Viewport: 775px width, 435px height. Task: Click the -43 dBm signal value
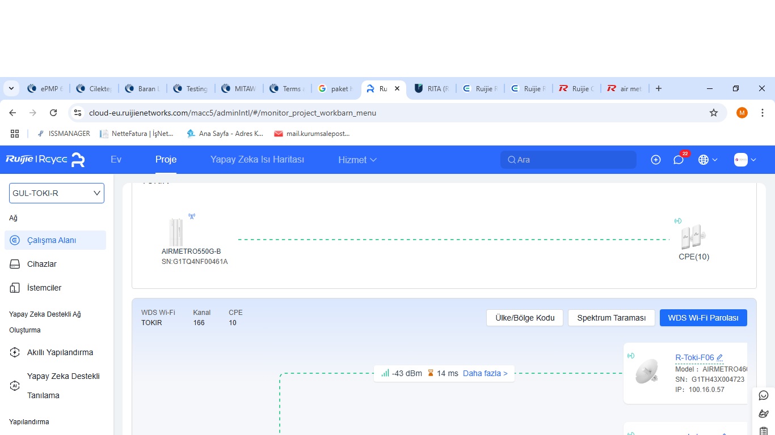(x=407, y=373)
